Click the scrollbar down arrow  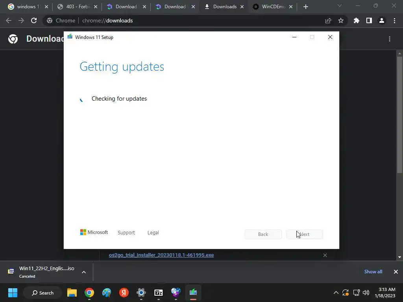point(399,257)
